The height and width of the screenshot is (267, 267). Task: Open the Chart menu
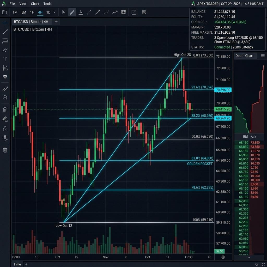pos(35,4)
